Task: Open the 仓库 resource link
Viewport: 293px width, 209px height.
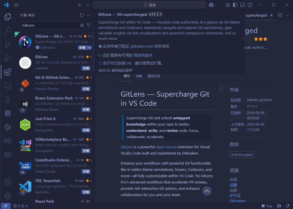Action: (233, 190)
